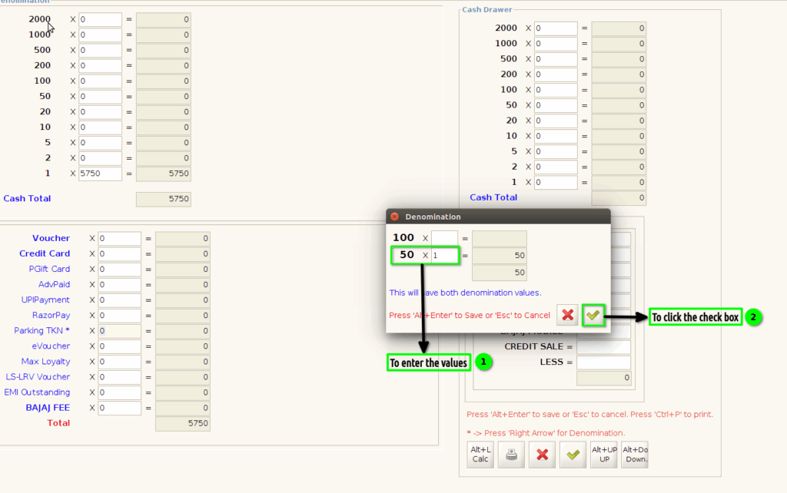Click the 100 quantity field in left denomination
The height and width of the screenshot is (493, 787).
tap(100, 81)
